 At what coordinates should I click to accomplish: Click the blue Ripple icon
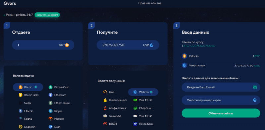(x=50, y=111)
